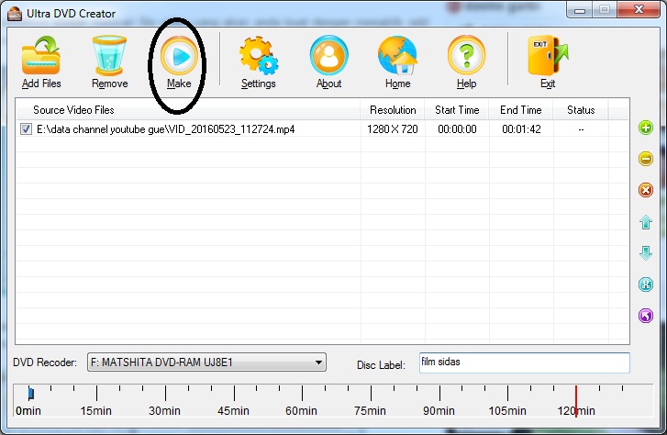Click the red 120min capacity marker
Viewport: 667px width, 435px height.
576,400
